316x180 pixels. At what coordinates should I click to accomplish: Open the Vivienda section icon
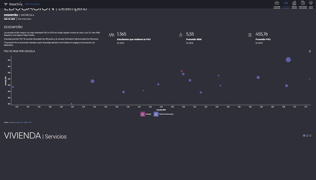294,4
